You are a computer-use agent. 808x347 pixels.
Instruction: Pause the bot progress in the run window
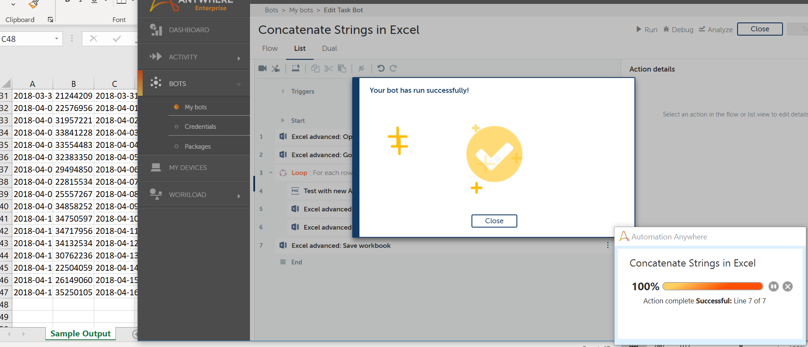(x=773, y=286)
